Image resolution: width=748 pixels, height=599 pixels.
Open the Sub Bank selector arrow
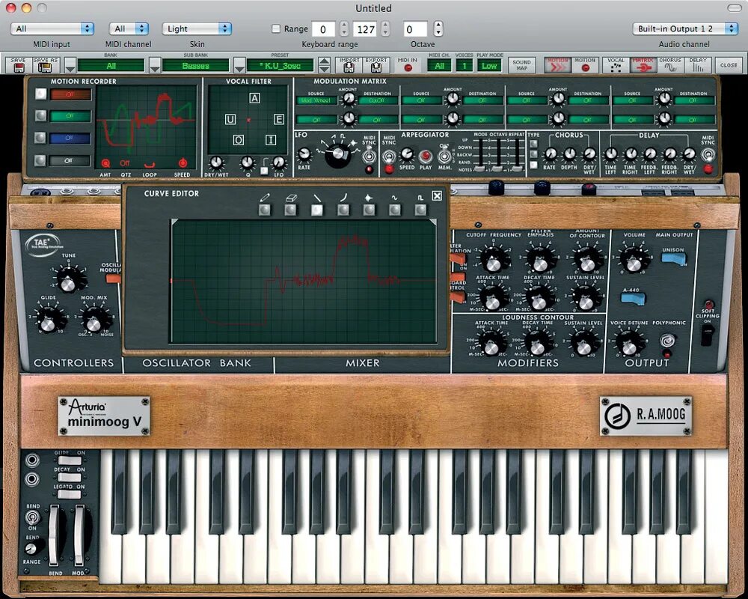[155, 65]
